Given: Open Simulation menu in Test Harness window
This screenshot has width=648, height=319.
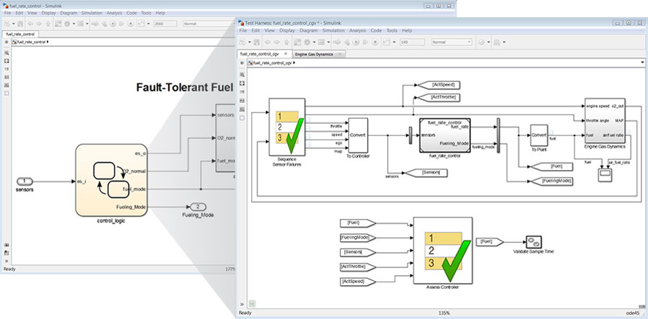Looking at the screenshot, I should point(333,30).
